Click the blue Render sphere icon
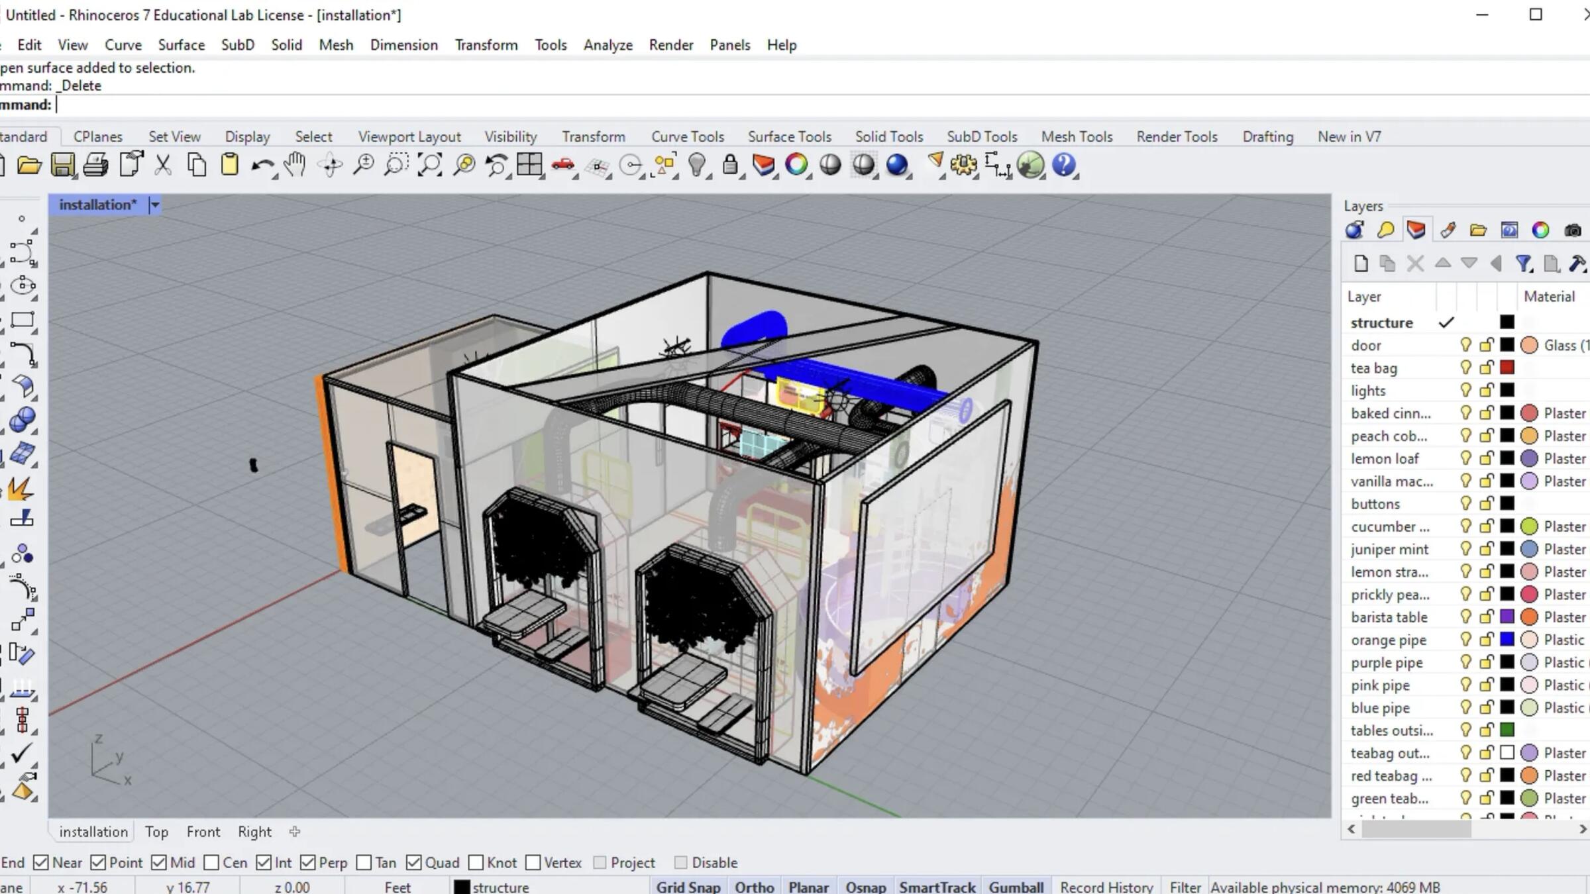 coord(897,165)
